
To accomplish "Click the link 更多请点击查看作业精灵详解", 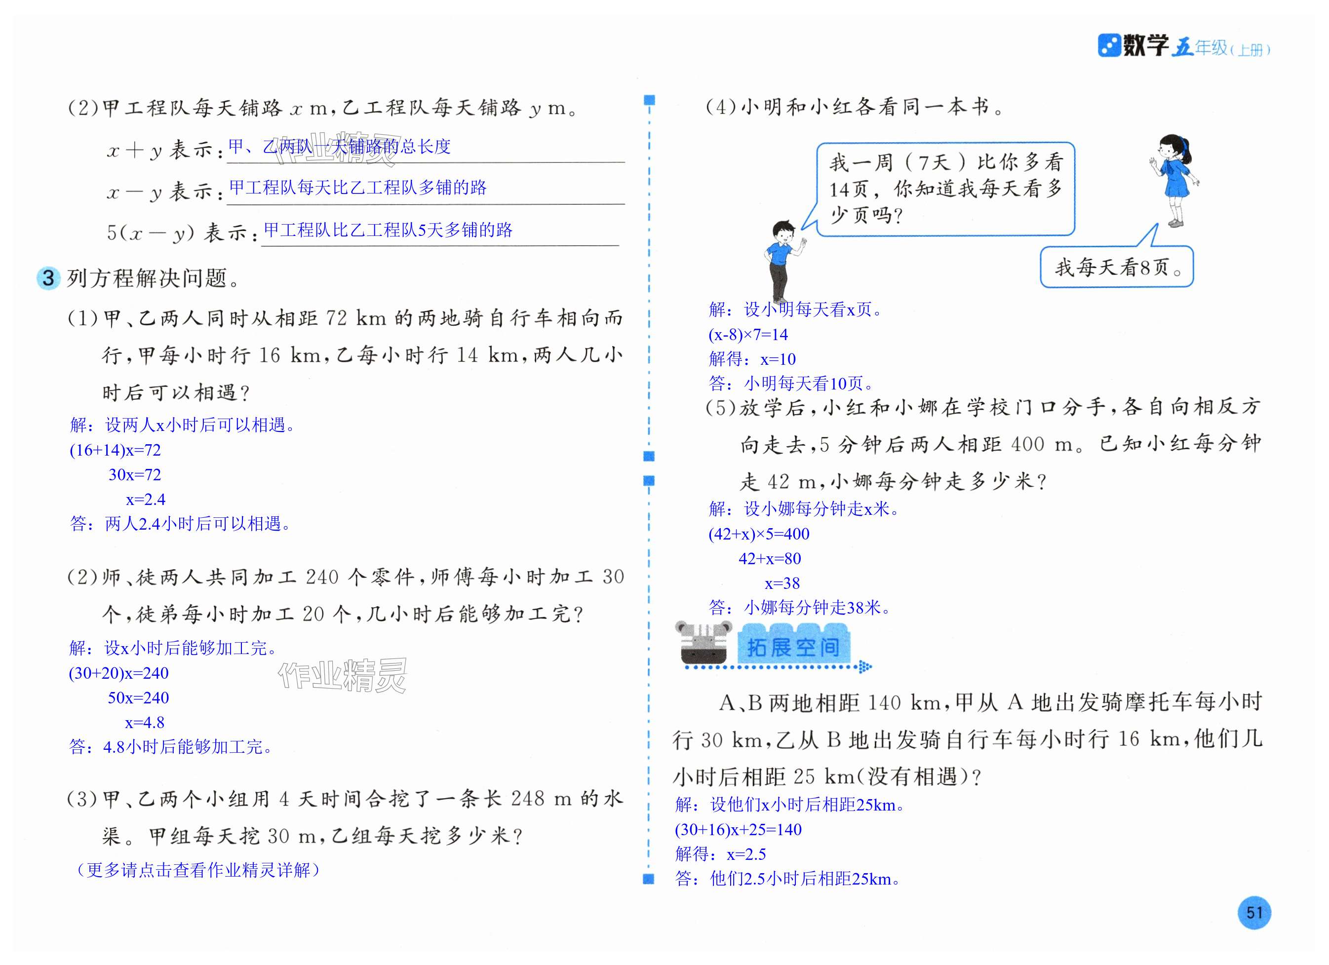I will coord(198,870).
